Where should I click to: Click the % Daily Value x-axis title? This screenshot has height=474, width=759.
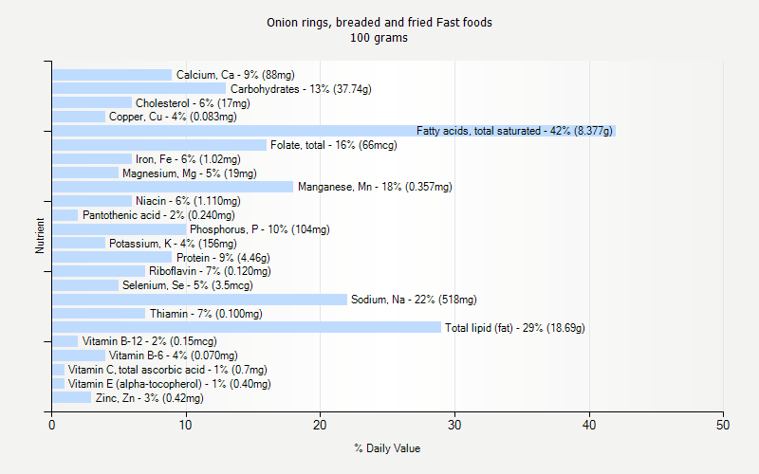click(387, 448)
